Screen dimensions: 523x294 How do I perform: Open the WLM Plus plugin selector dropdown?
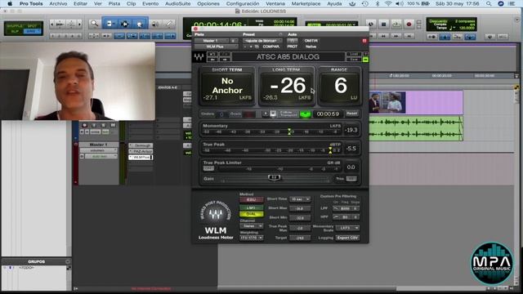tap(215, 47)
